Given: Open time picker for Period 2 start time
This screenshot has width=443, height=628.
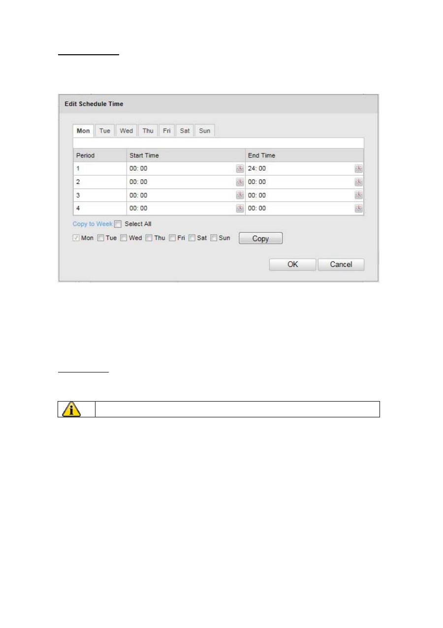Looking at the screenshot, I should tap(240, 182).
